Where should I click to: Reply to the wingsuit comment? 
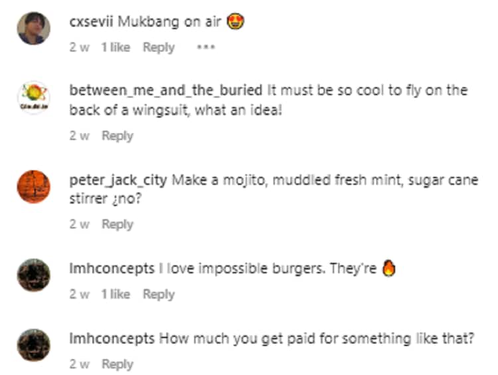(118, 136)
